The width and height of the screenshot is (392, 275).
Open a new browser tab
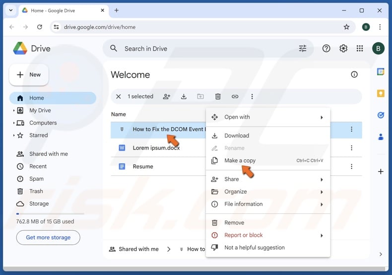point(116,10)
